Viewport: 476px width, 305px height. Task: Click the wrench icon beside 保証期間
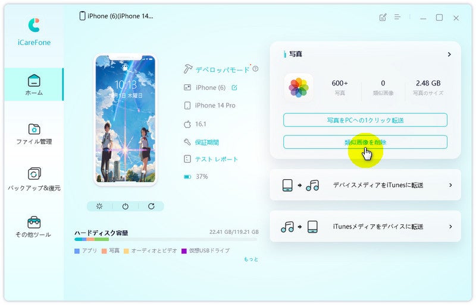pos(187,142)
